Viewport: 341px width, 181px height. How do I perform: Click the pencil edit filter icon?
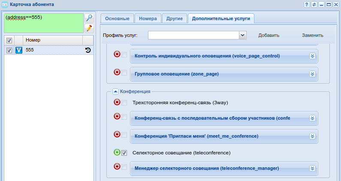pos(89,28)
